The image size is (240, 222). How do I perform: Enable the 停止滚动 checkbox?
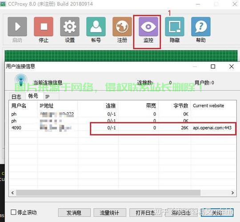click(13, 212)
